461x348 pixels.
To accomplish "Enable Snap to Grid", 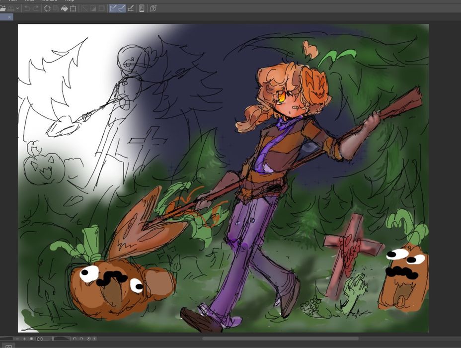I will 131,8.
